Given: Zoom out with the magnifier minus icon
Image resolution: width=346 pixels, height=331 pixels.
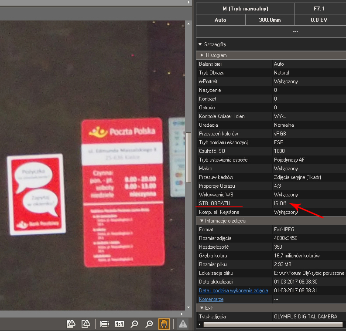Looking at the screenshot, I should point(149,324).
